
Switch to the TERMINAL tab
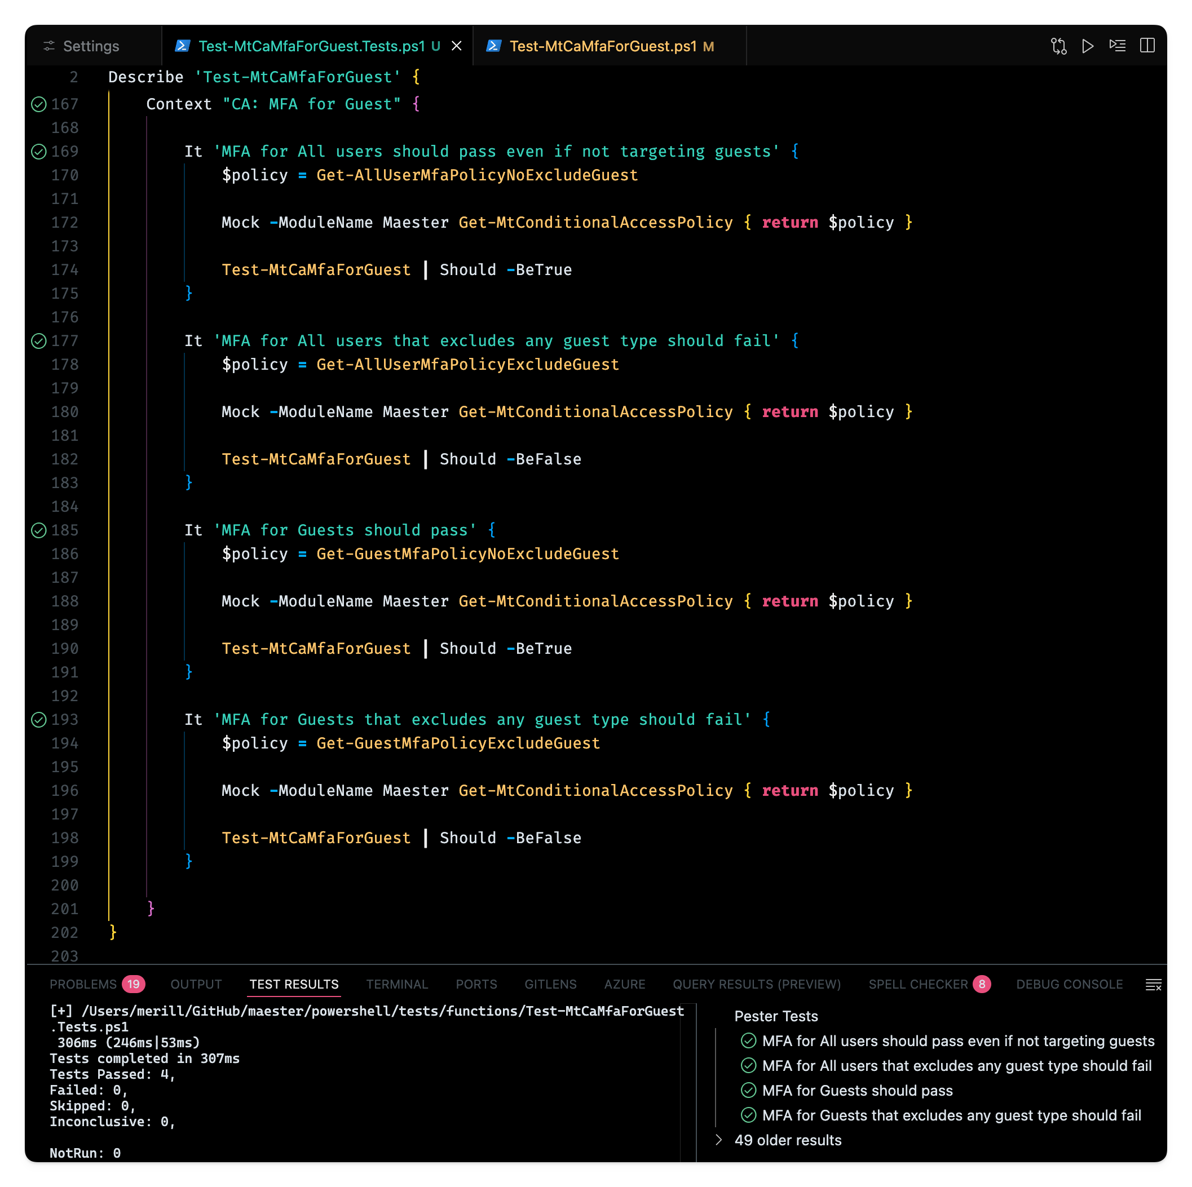coord(398,984)
